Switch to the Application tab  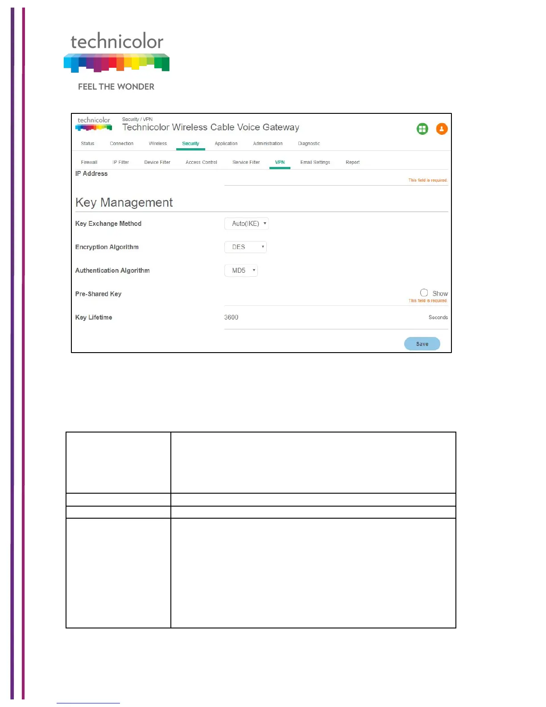point(226,144)
